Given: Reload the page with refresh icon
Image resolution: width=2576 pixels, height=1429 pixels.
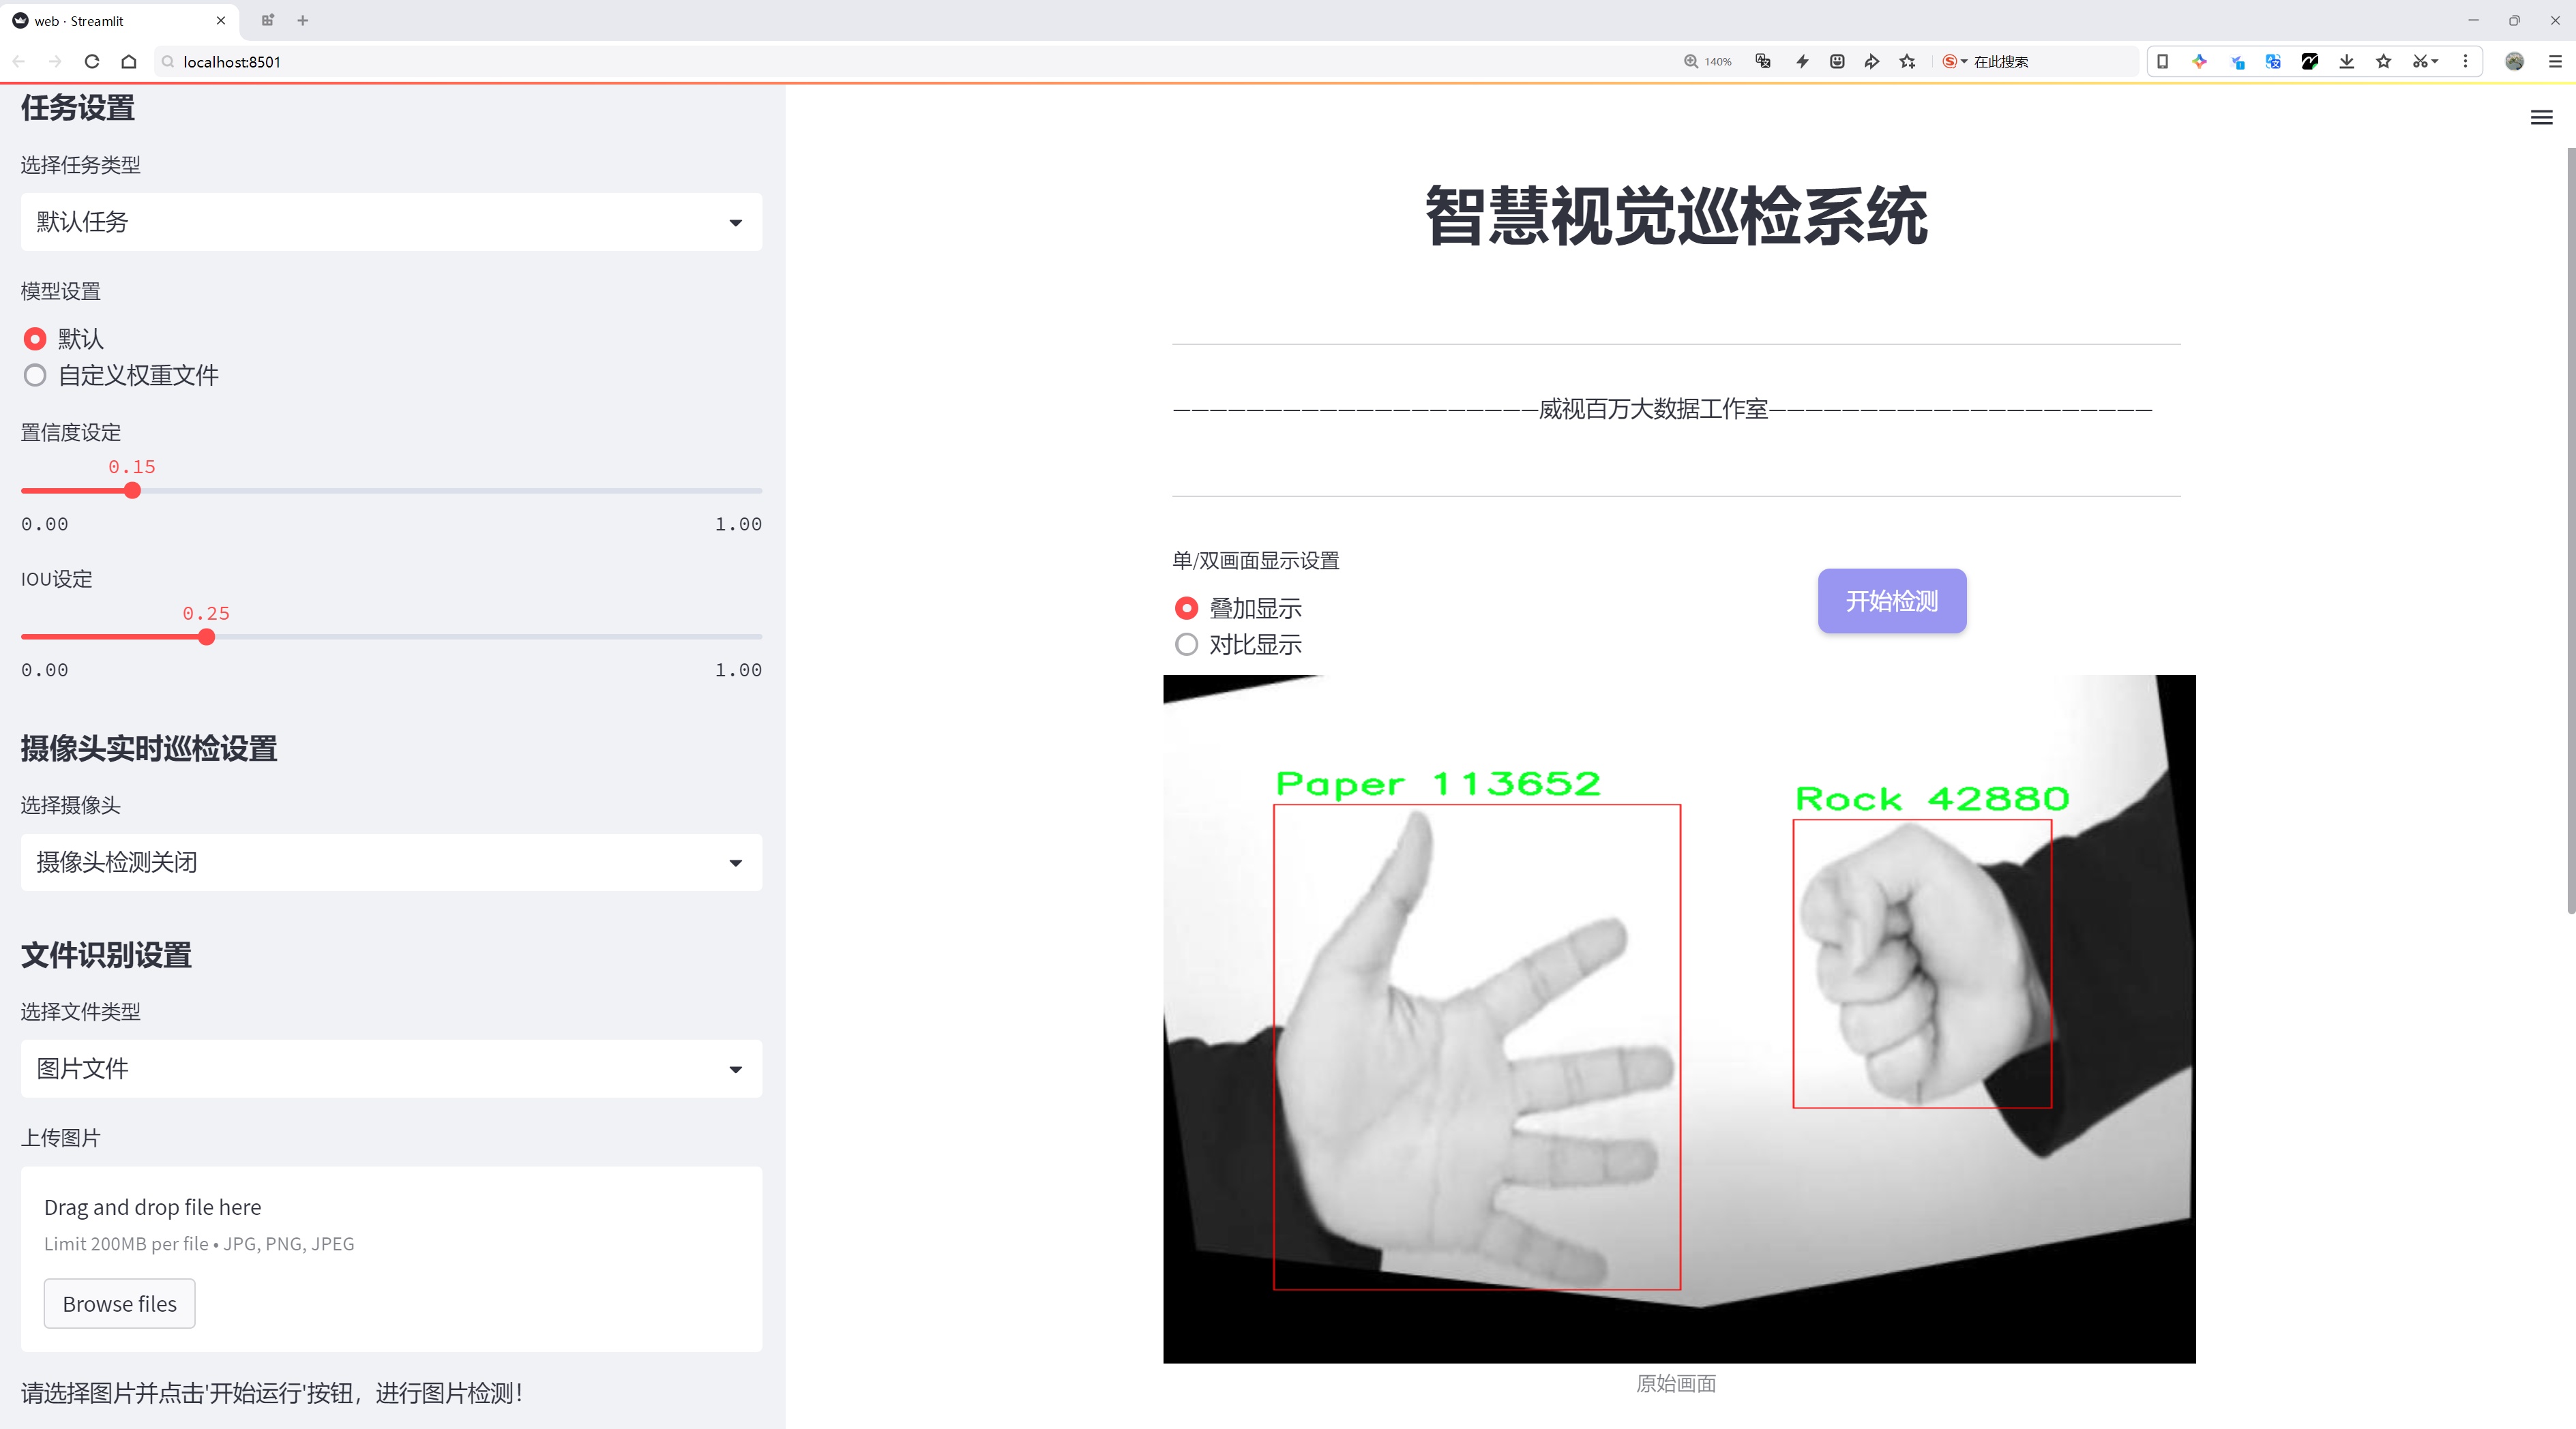Looking at the screenshot, I should [x=92, y=62].
